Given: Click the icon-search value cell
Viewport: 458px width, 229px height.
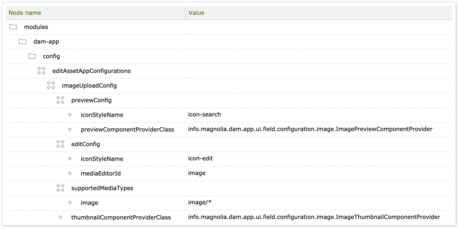Looking at the screenshot, I should pos(204,114).
